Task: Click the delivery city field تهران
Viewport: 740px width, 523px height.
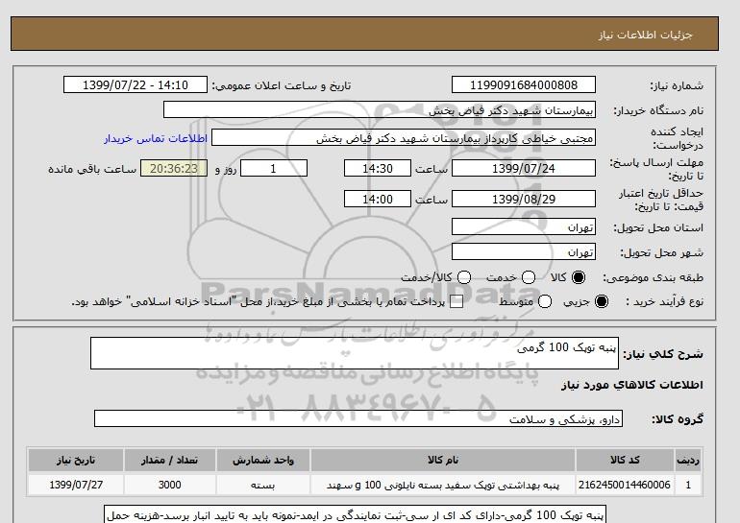Action: (524, 251)
